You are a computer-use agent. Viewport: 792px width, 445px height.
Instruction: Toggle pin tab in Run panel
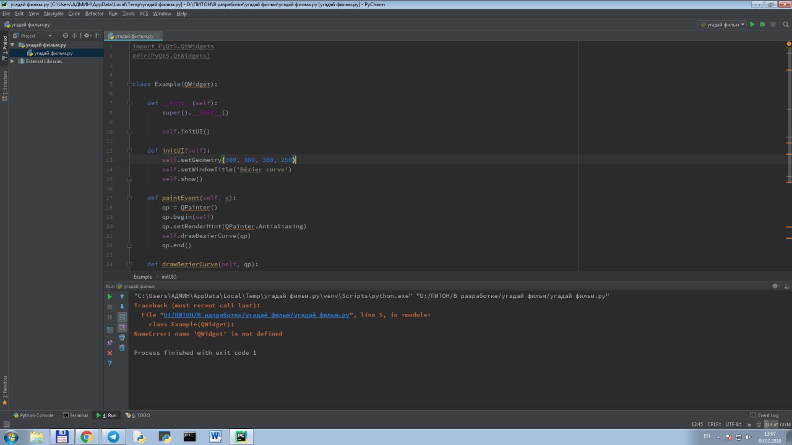click(110, 342)
